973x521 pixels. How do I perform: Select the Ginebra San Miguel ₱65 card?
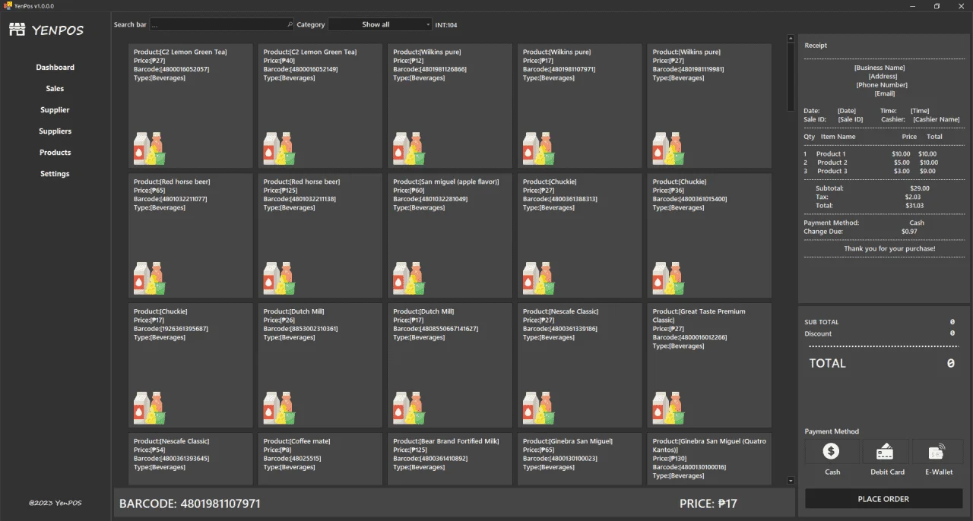580,459
